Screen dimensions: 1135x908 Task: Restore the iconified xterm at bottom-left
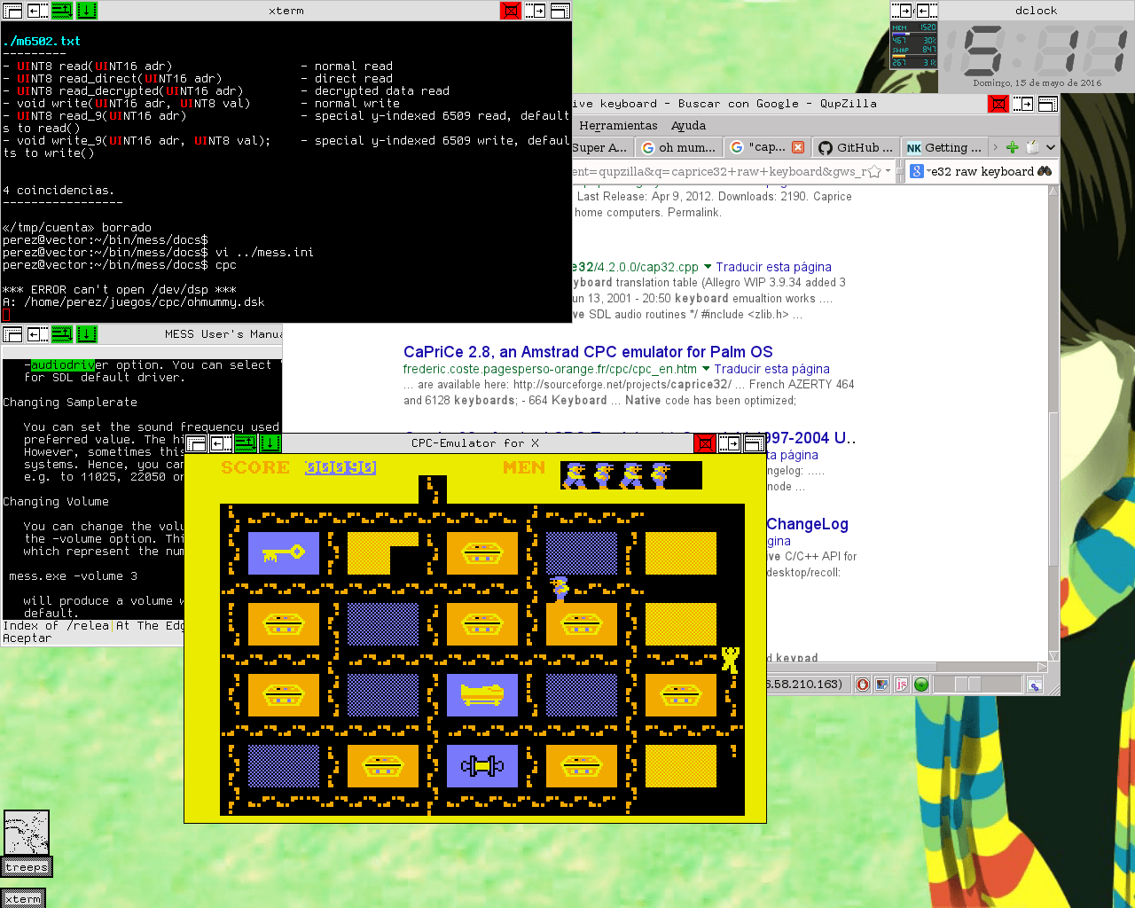tap(23, 898)
